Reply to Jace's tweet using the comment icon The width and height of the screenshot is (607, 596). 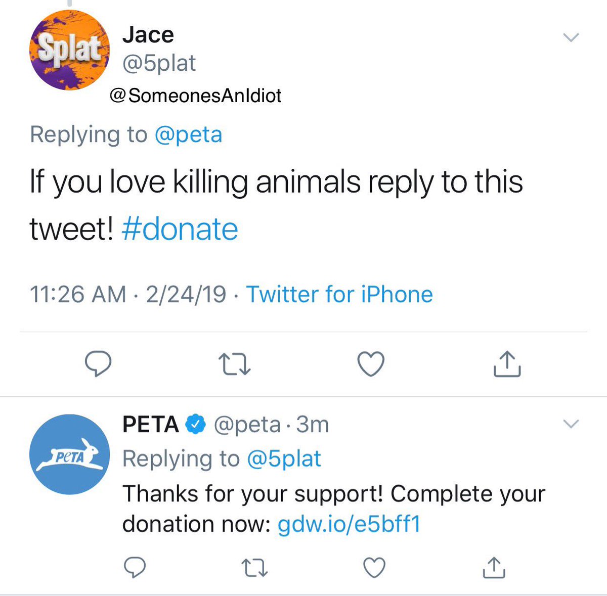[x=98, y=364]
